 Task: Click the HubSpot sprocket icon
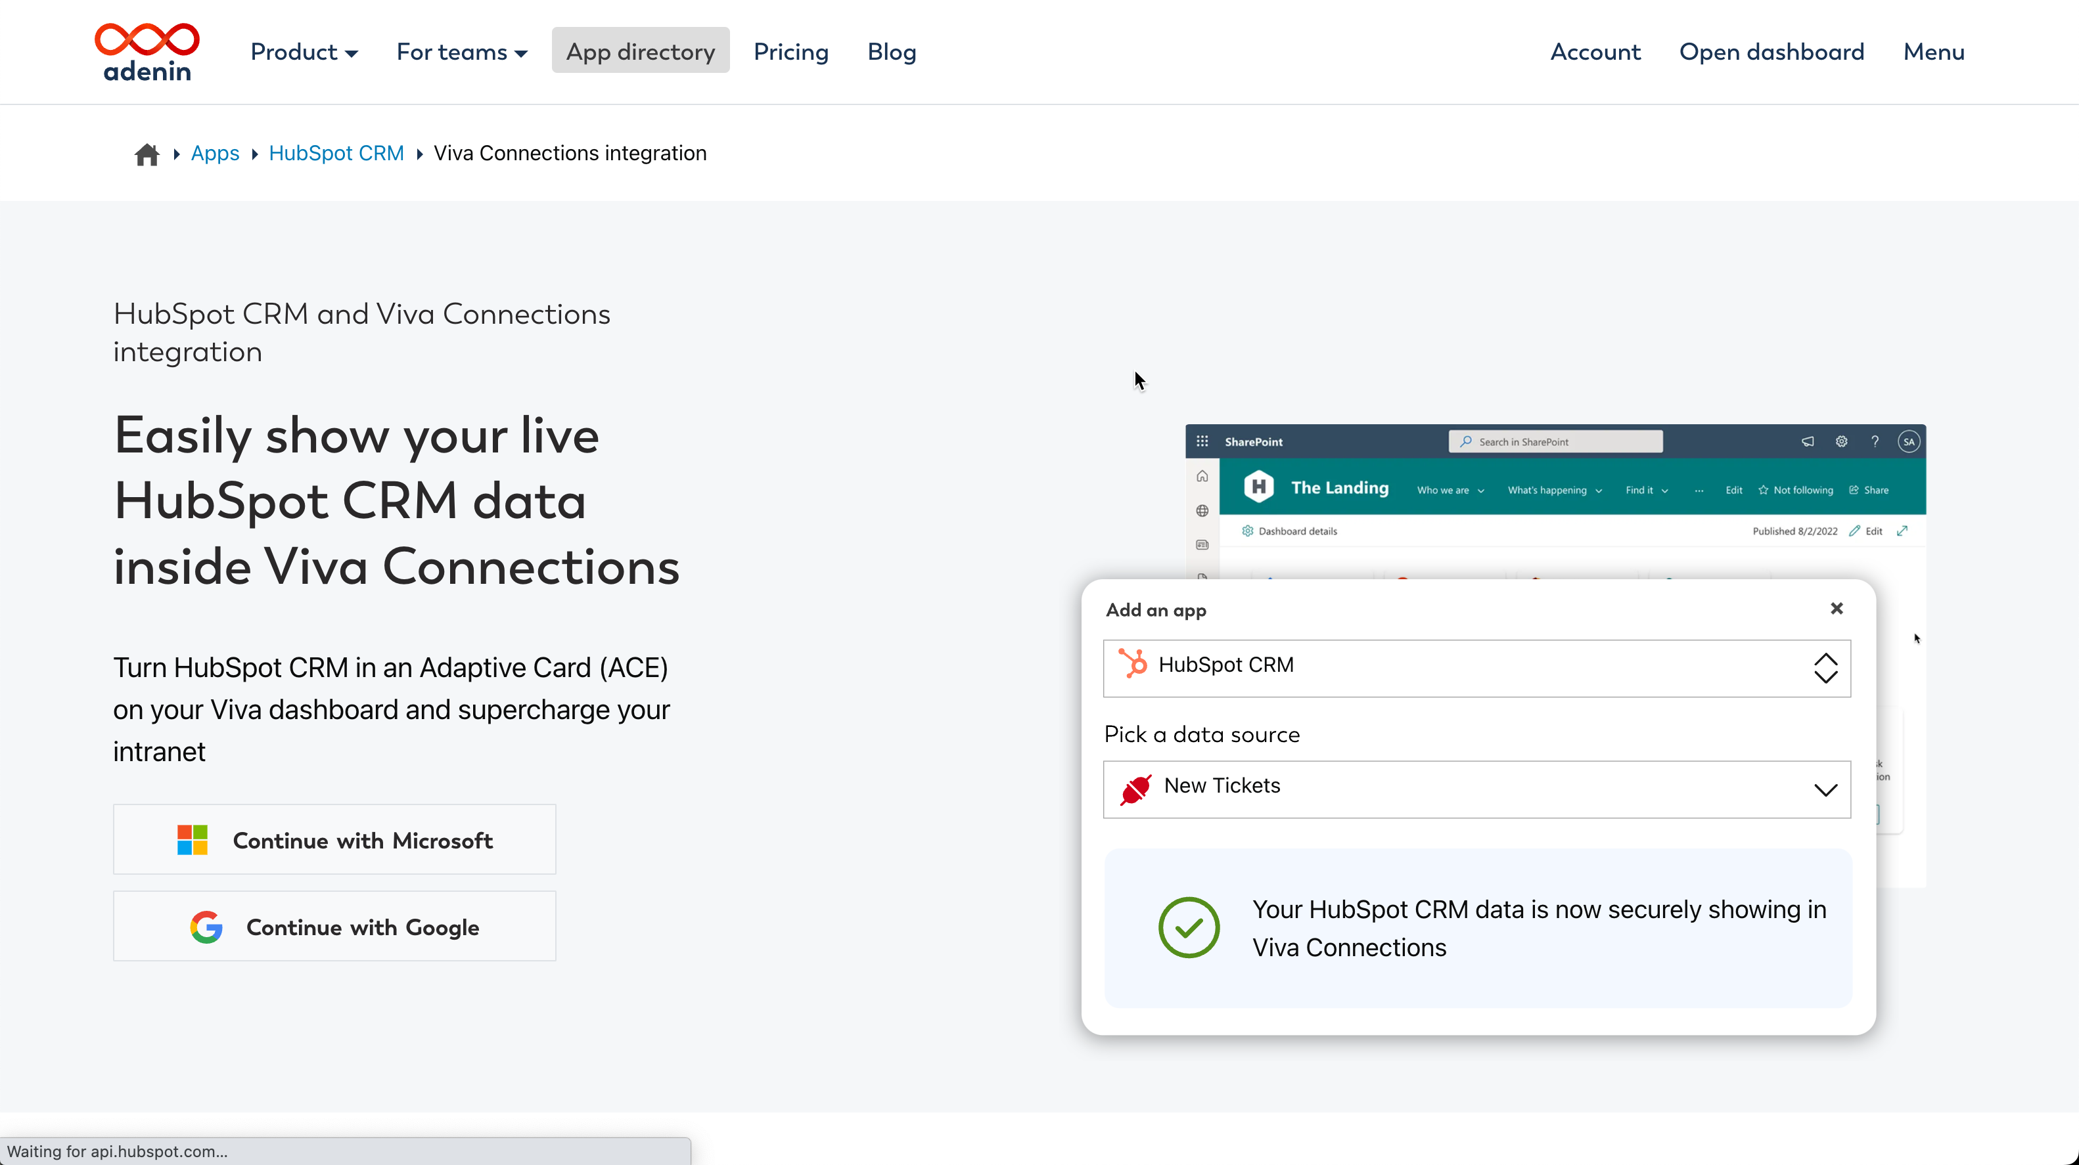click(1133, 664)
